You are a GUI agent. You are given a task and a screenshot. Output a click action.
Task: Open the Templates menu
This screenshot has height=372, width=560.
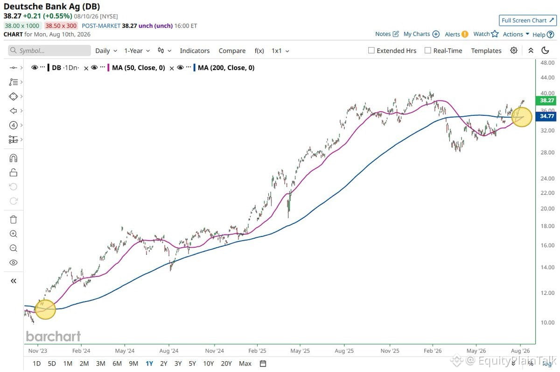[486, 50]
